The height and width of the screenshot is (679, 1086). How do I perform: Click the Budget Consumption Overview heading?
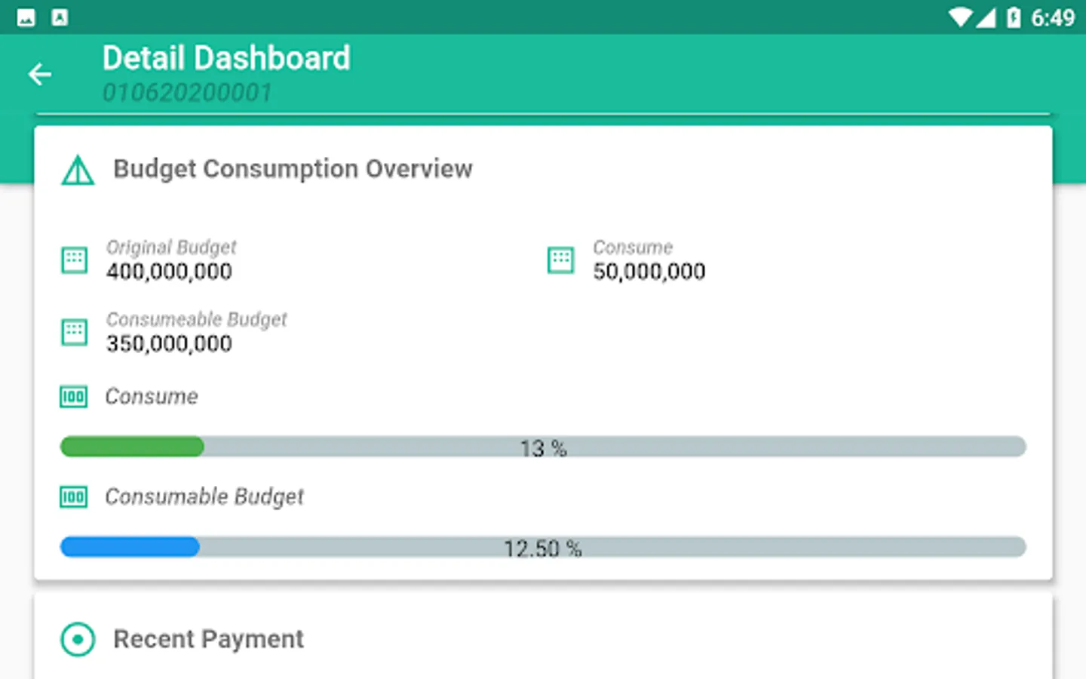tap(293, 169)
